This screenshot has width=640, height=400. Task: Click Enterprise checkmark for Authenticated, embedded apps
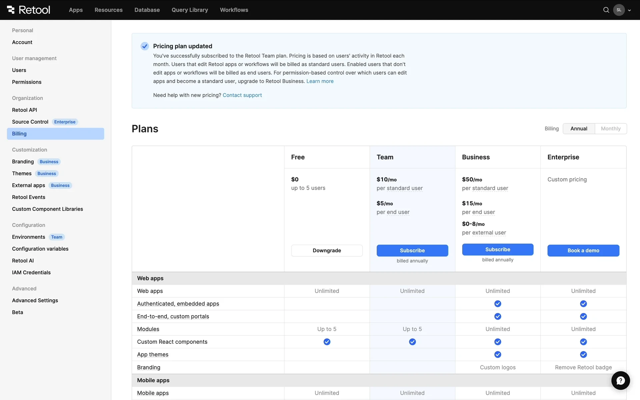point(583,304)
